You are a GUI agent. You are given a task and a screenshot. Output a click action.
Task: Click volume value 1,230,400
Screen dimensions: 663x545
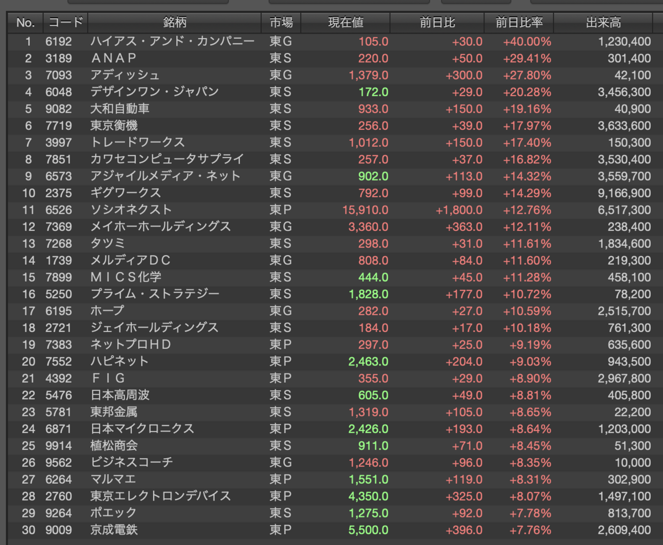coord(624,41)
